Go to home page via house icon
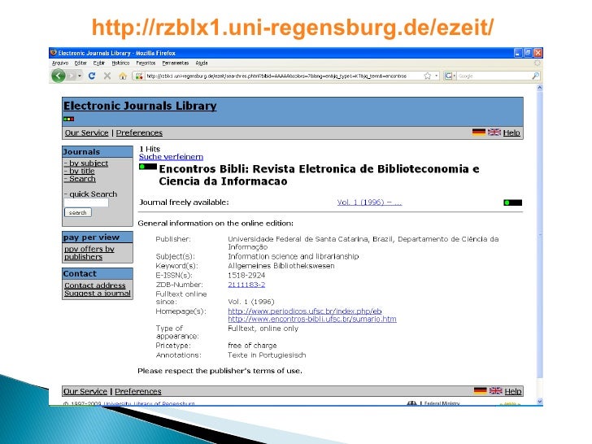Image resolution: width=592 pixels, height=444 pixels. pyautogui.click(x=123, y=76)
